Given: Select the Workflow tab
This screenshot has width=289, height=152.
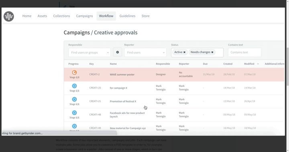Looking at the screenshot, I should tap(106, 16).
